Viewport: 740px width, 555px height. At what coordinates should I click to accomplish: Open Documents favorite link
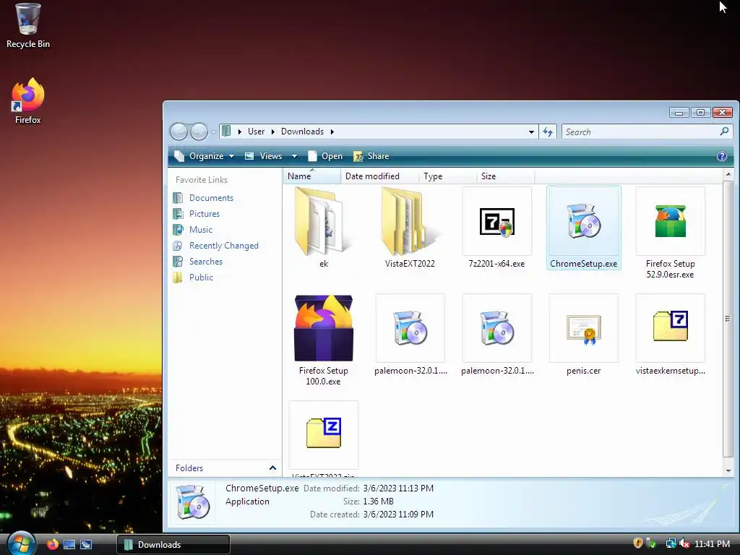(x=211, y=198)
